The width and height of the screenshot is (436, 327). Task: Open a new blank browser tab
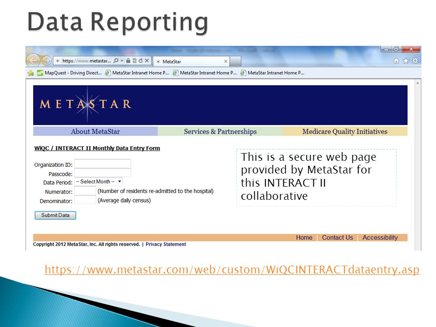point(235,61)
